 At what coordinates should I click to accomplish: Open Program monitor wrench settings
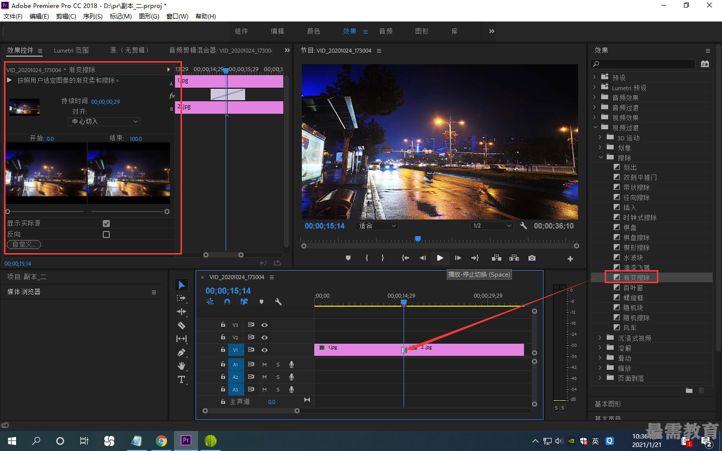click(x=523, y=225)
